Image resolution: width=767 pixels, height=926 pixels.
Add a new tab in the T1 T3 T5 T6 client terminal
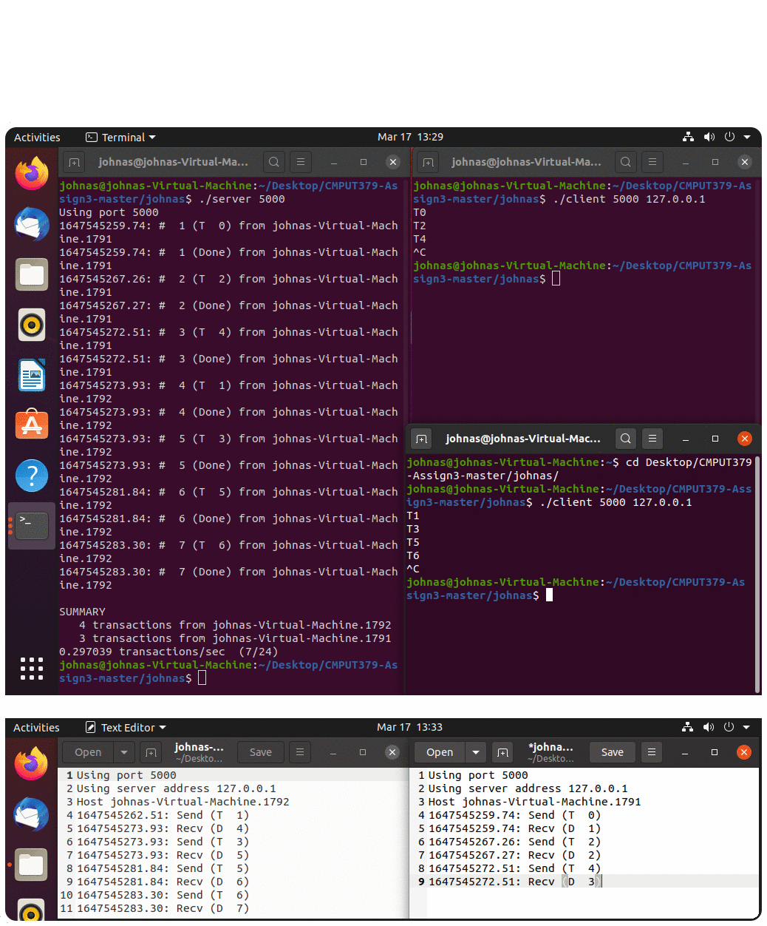coord(421,439)
